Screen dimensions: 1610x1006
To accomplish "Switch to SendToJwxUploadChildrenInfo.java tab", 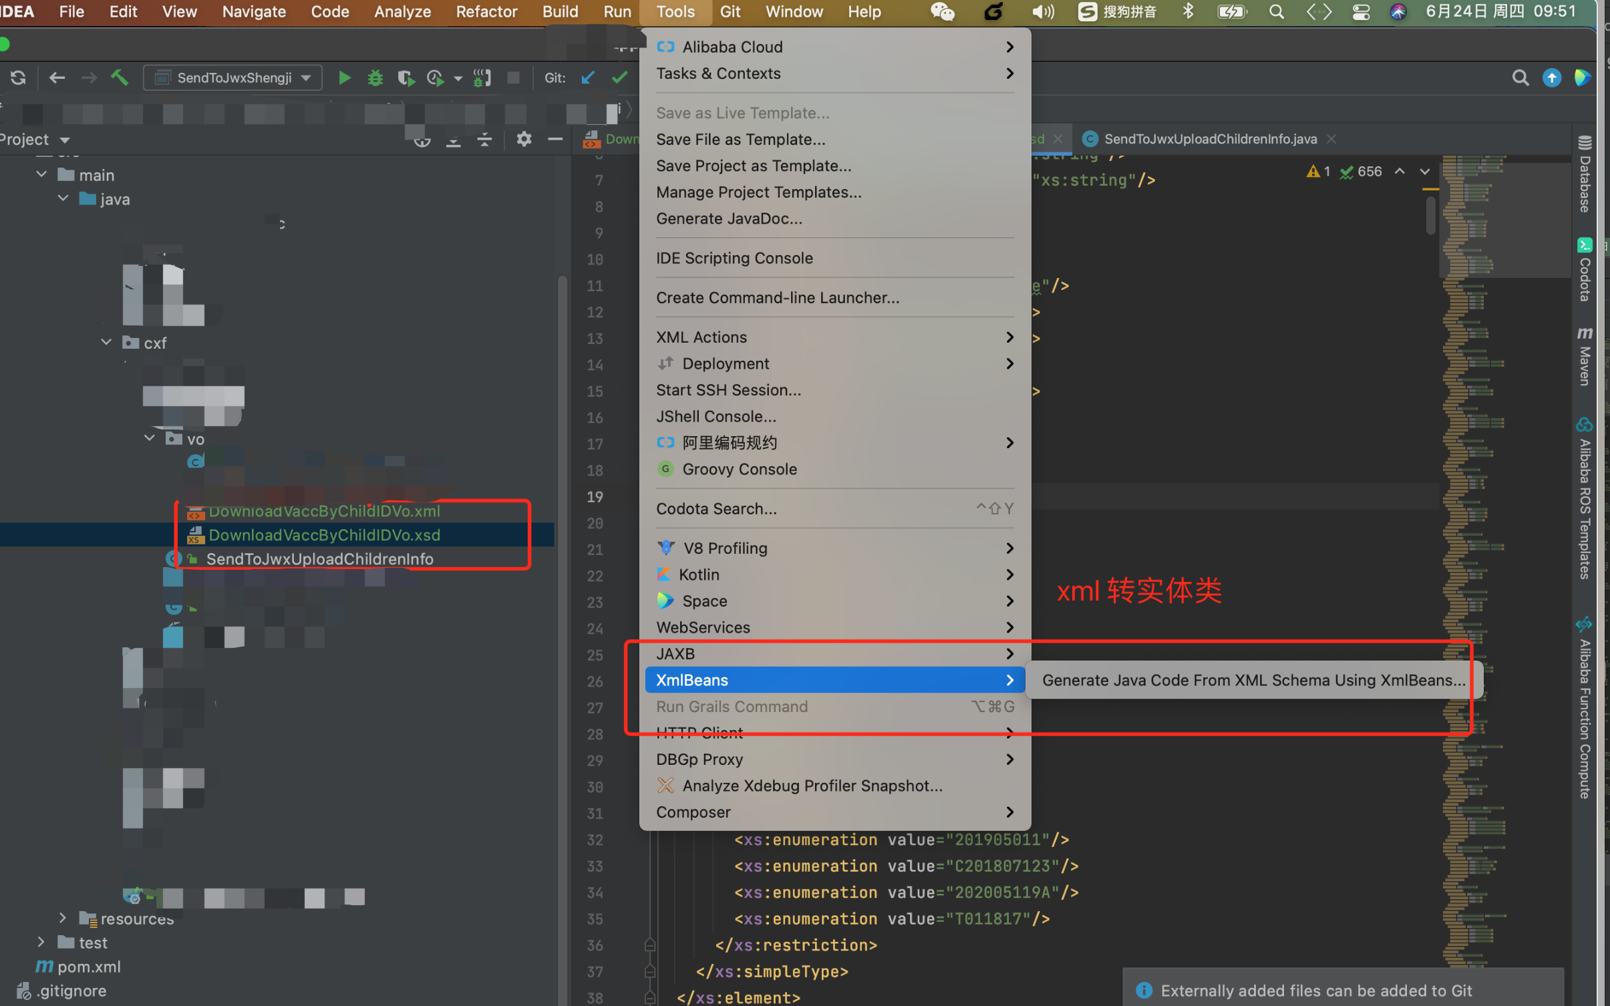I will 1209,139.
